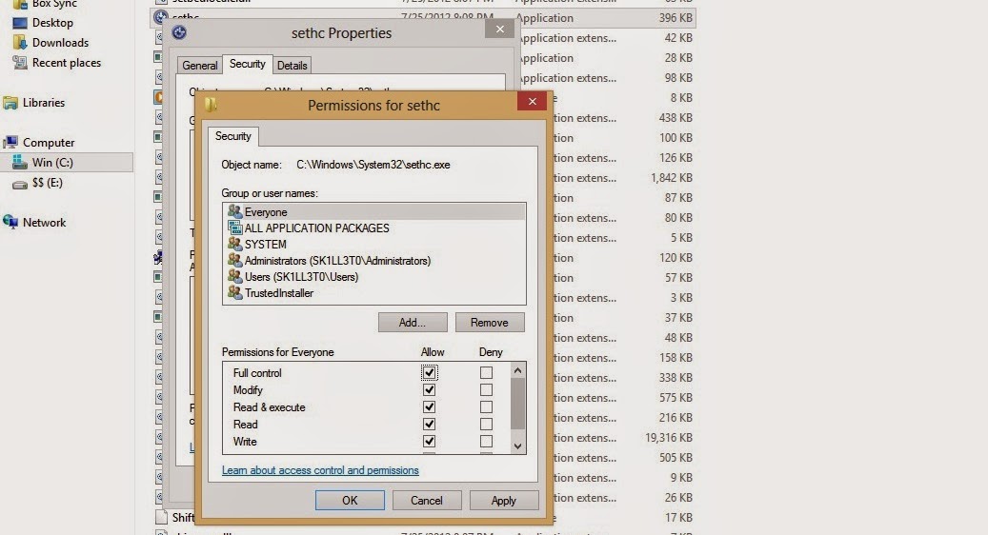Select Everyone in group list
This screenshot has width=988, height=535.
tap(374, 212)
